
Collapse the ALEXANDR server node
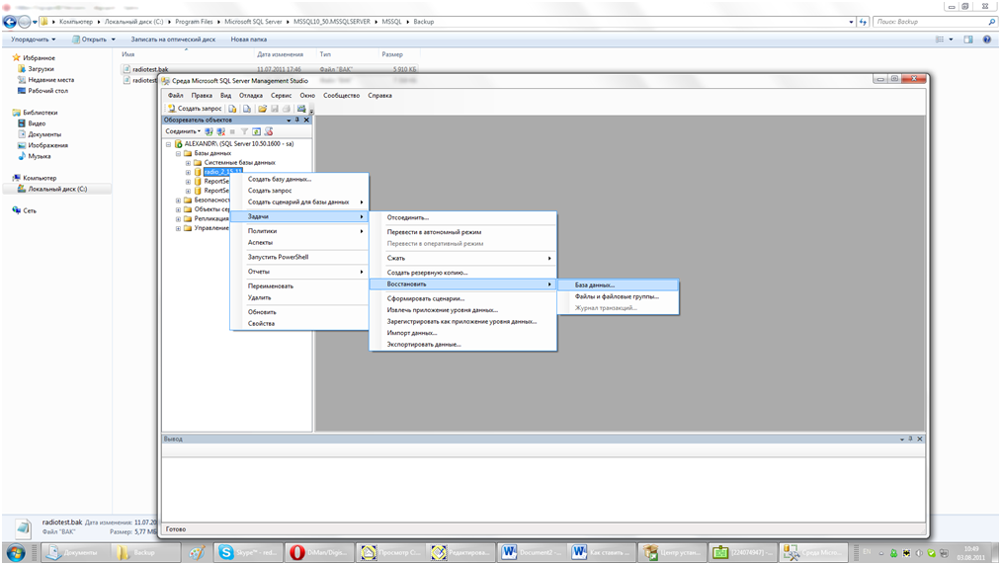(169, 144)
